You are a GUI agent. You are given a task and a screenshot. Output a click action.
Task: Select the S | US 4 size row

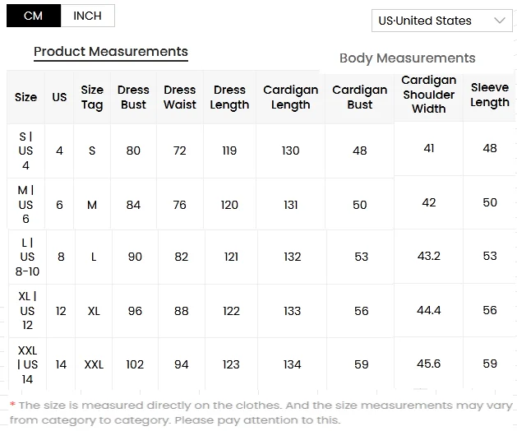click(x=261, y=151)
